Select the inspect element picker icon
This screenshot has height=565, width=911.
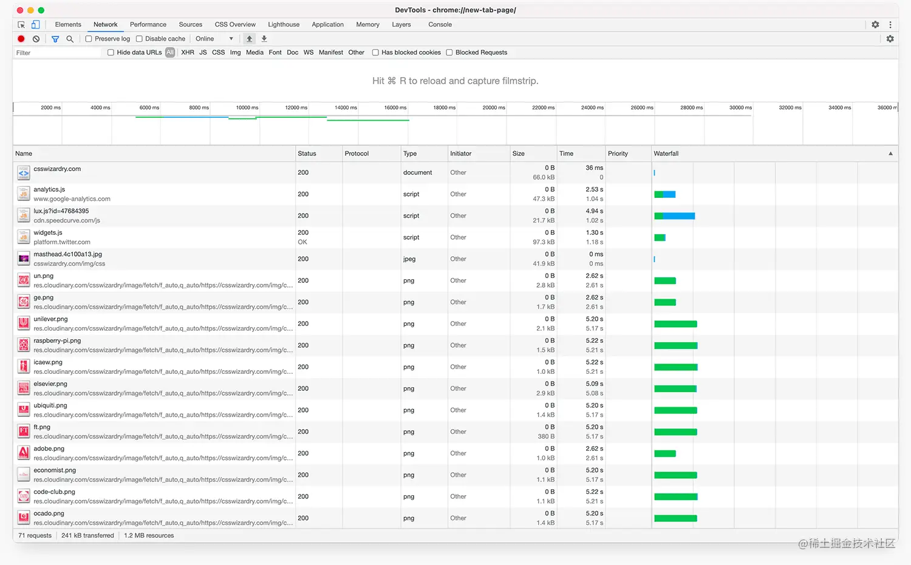click(x=21, y=25)
